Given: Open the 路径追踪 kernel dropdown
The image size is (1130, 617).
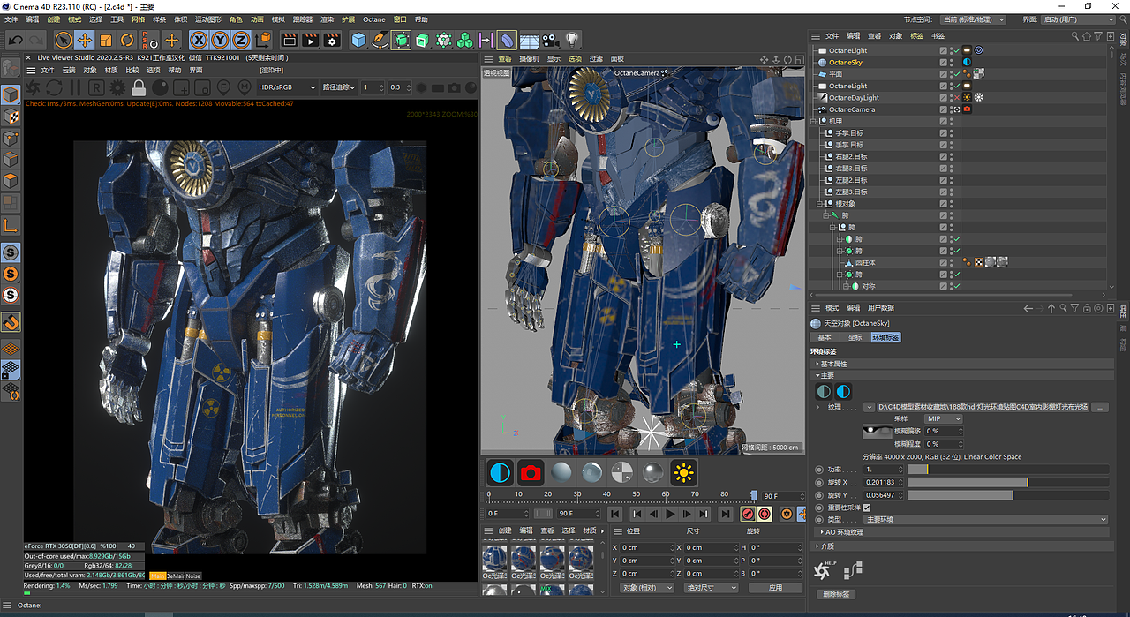Looking at the screenshot, I should point(340,87).
